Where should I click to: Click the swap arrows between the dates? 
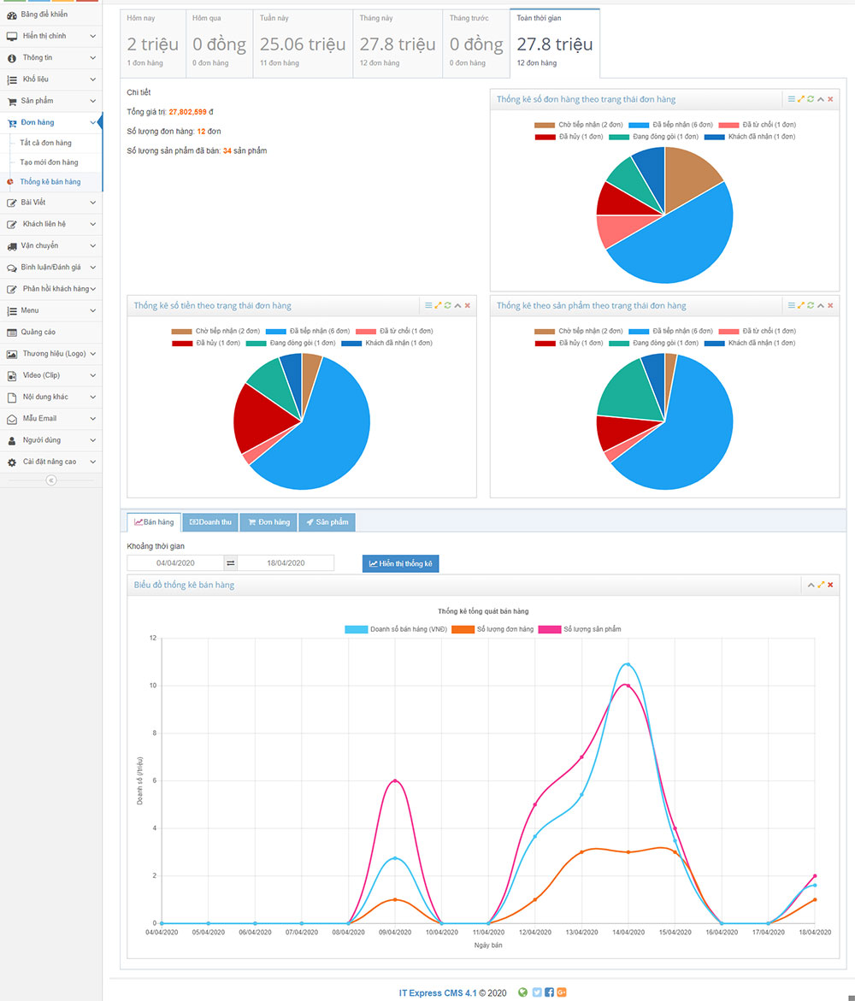coord(230,563)
